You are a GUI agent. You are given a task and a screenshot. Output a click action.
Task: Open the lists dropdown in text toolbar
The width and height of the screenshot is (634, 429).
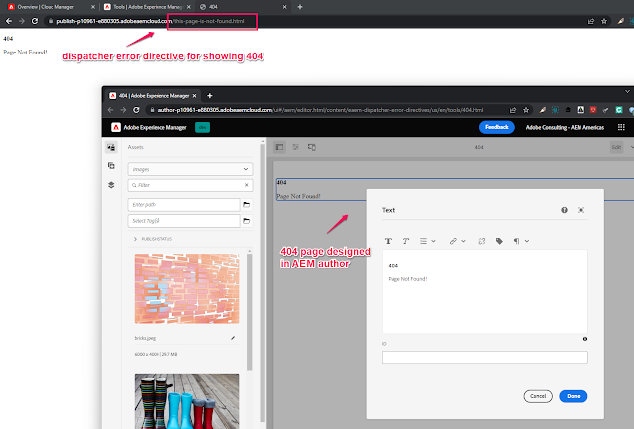pos(427,241)
